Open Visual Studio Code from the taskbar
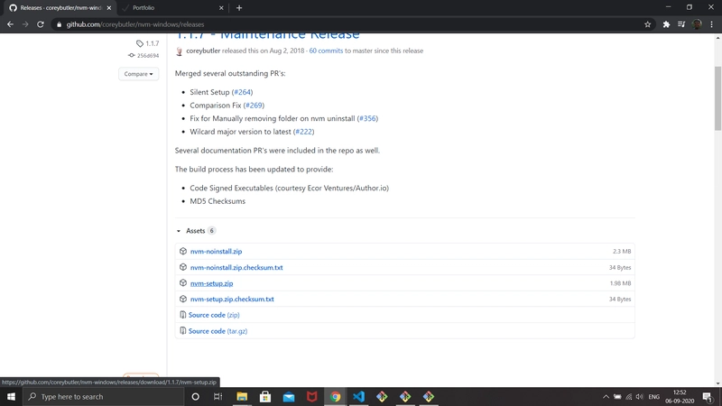 point(358,396)
